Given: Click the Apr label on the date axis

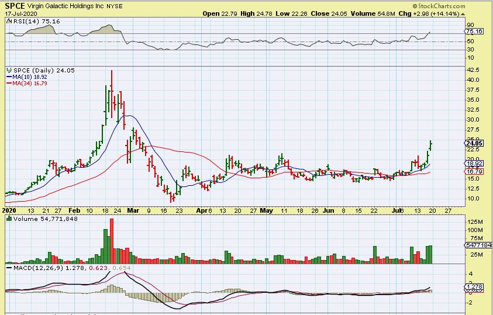Looking at the screenshot, I should 202,210.
